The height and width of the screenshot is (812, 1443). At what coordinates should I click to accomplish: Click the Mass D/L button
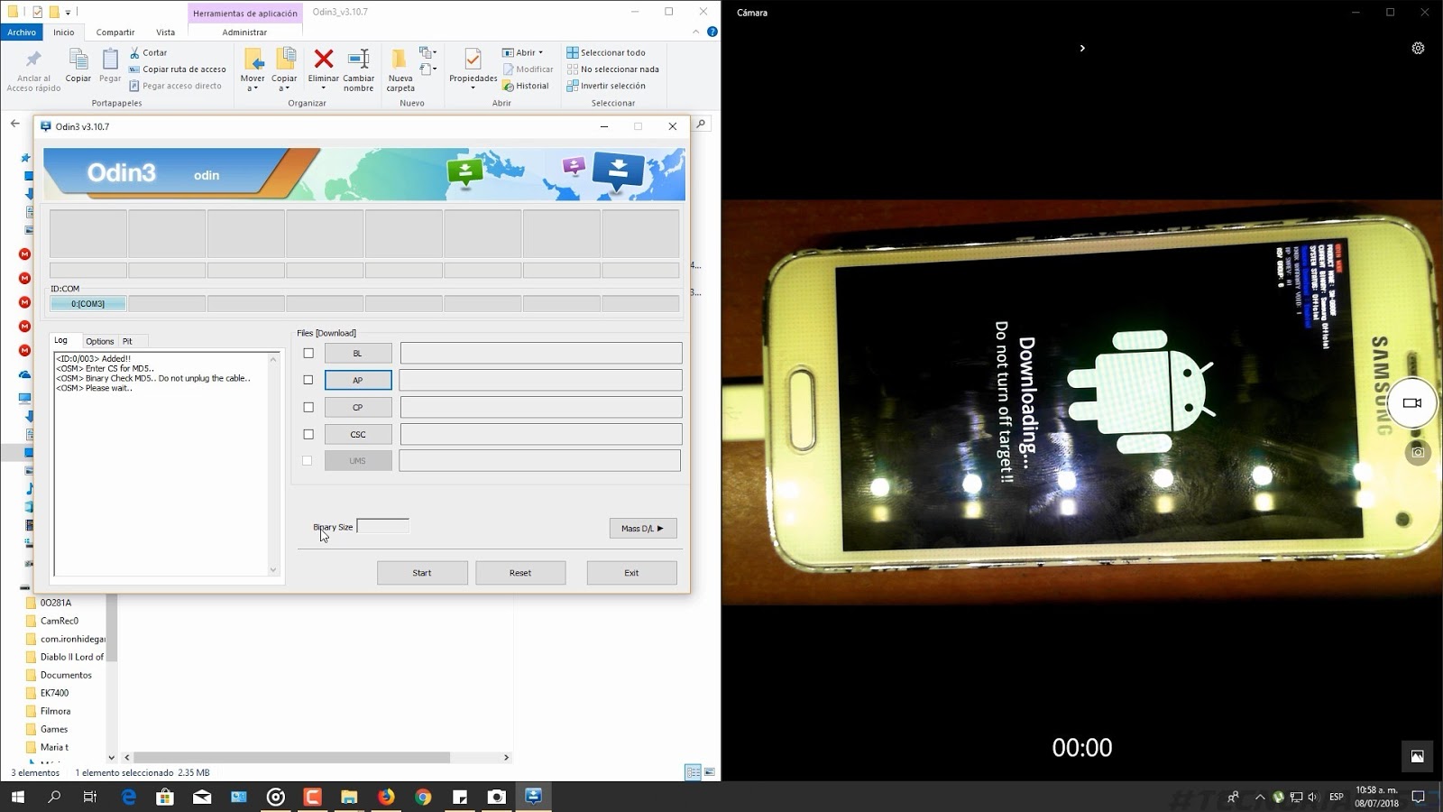643,528
